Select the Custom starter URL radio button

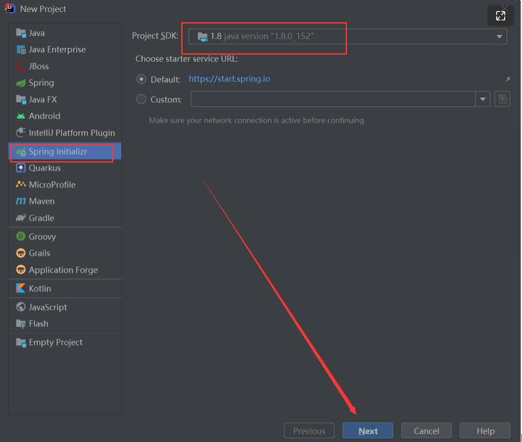pos(141,99)
